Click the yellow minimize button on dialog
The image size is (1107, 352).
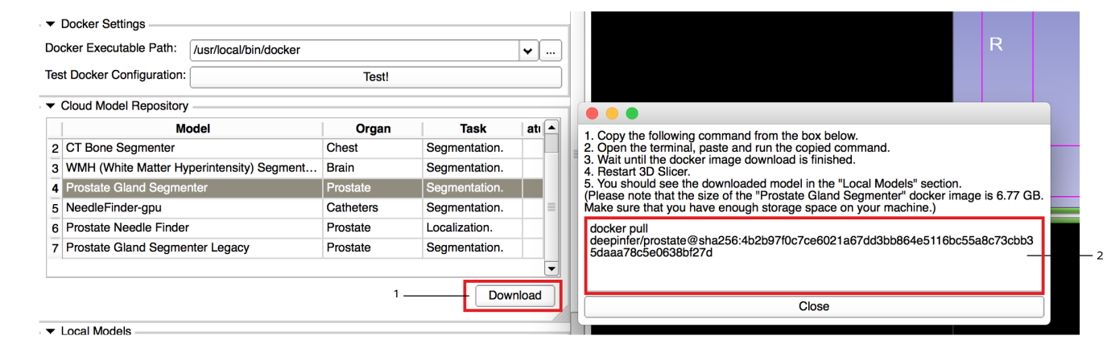click(612, 113)
